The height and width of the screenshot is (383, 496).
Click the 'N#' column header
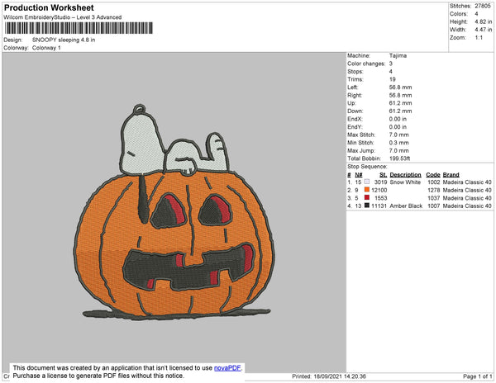[x=359, y=175]
